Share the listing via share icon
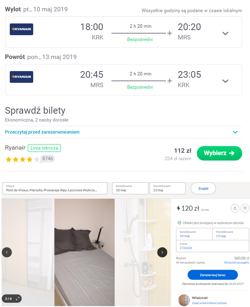Viewport: 250px width, 307px height. pyautogui.click(x=235, y=208)
